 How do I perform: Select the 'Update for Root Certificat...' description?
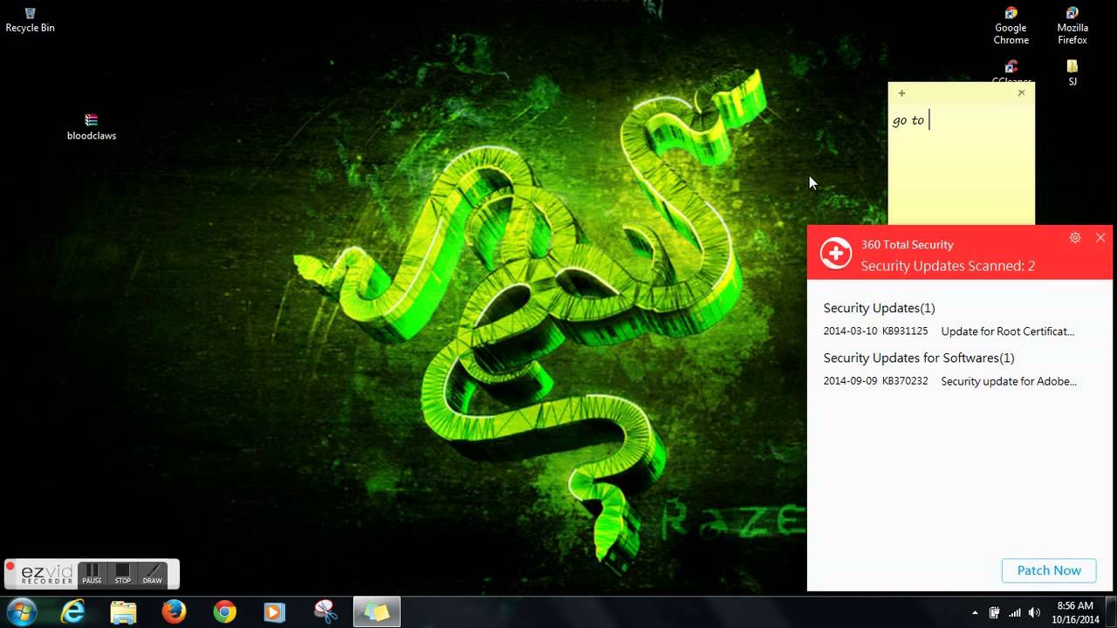coord(1007,331)
